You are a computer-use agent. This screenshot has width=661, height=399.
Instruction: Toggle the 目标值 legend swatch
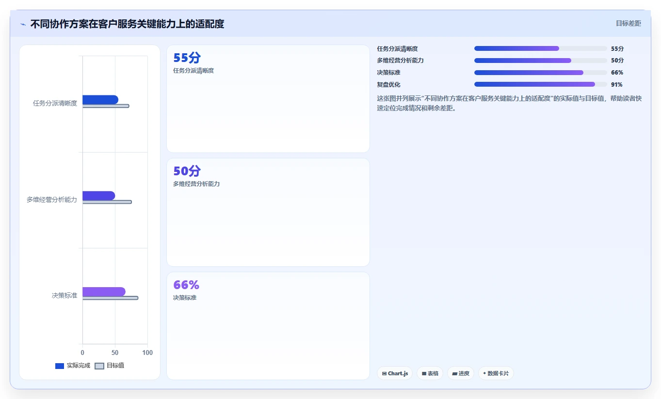[x=99, y=366]
